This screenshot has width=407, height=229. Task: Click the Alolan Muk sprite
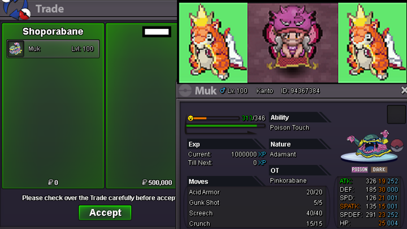pyautogui.click(x=369, y=145)
